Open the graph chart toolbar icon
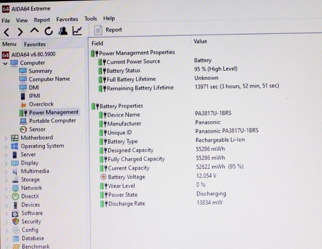The image size is (322, 249). point(77,31)
